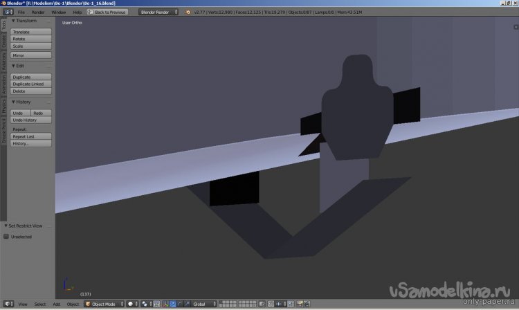The height and width of the screenshot is (310, 519).
Task: Open the Render menu
Action: (x=38, y=12)
